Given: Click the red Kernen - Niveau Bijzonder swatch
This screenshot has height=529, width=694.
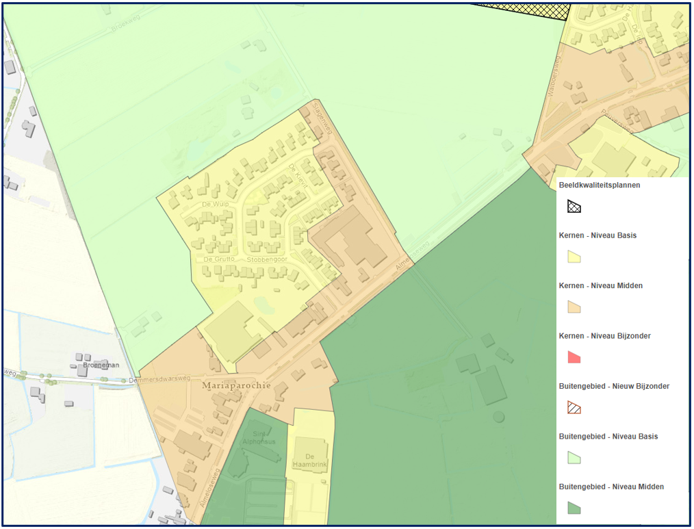Looking at the screenshot, I should 574,357.
